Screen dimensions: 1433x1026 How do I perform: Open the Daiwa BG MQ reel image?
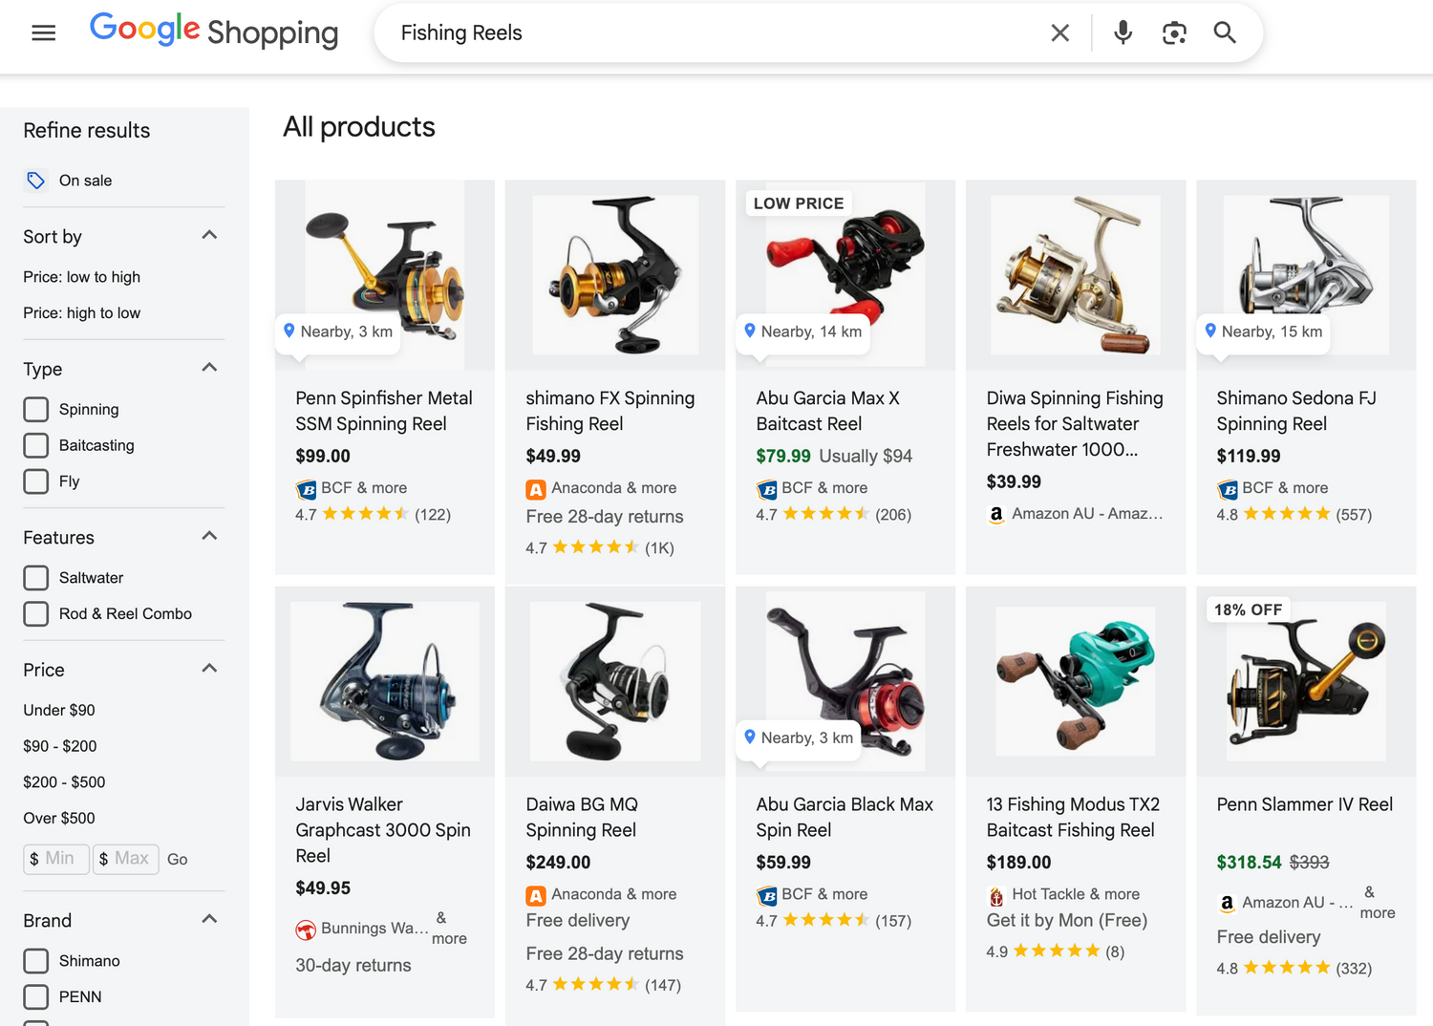point(614,681)
